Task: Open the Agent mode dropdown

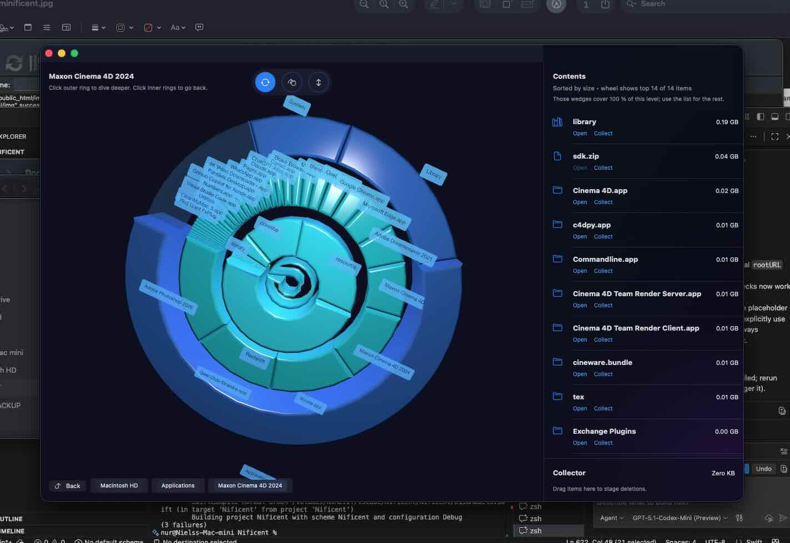Action: click(611, 518)
